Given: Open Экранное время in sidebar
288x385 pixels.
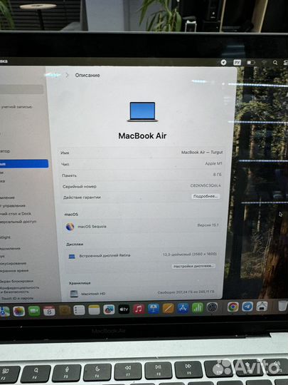Looking at the screenshot, I should (14, 271).
